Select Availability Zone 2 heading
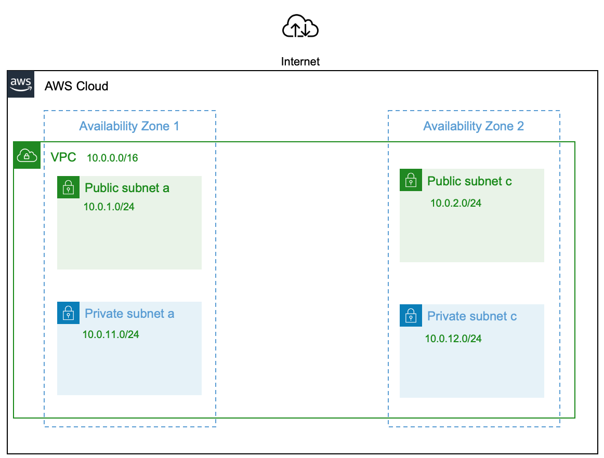Viewport: 604px width, 458px height. [x=474, y=126]
